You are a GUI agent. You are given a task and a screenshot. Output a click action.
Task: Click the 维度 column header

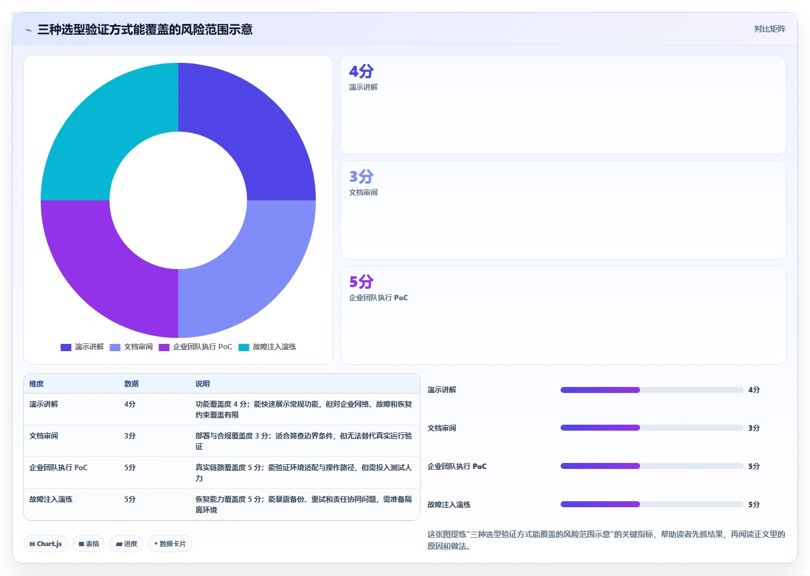(x=36, y=384)
